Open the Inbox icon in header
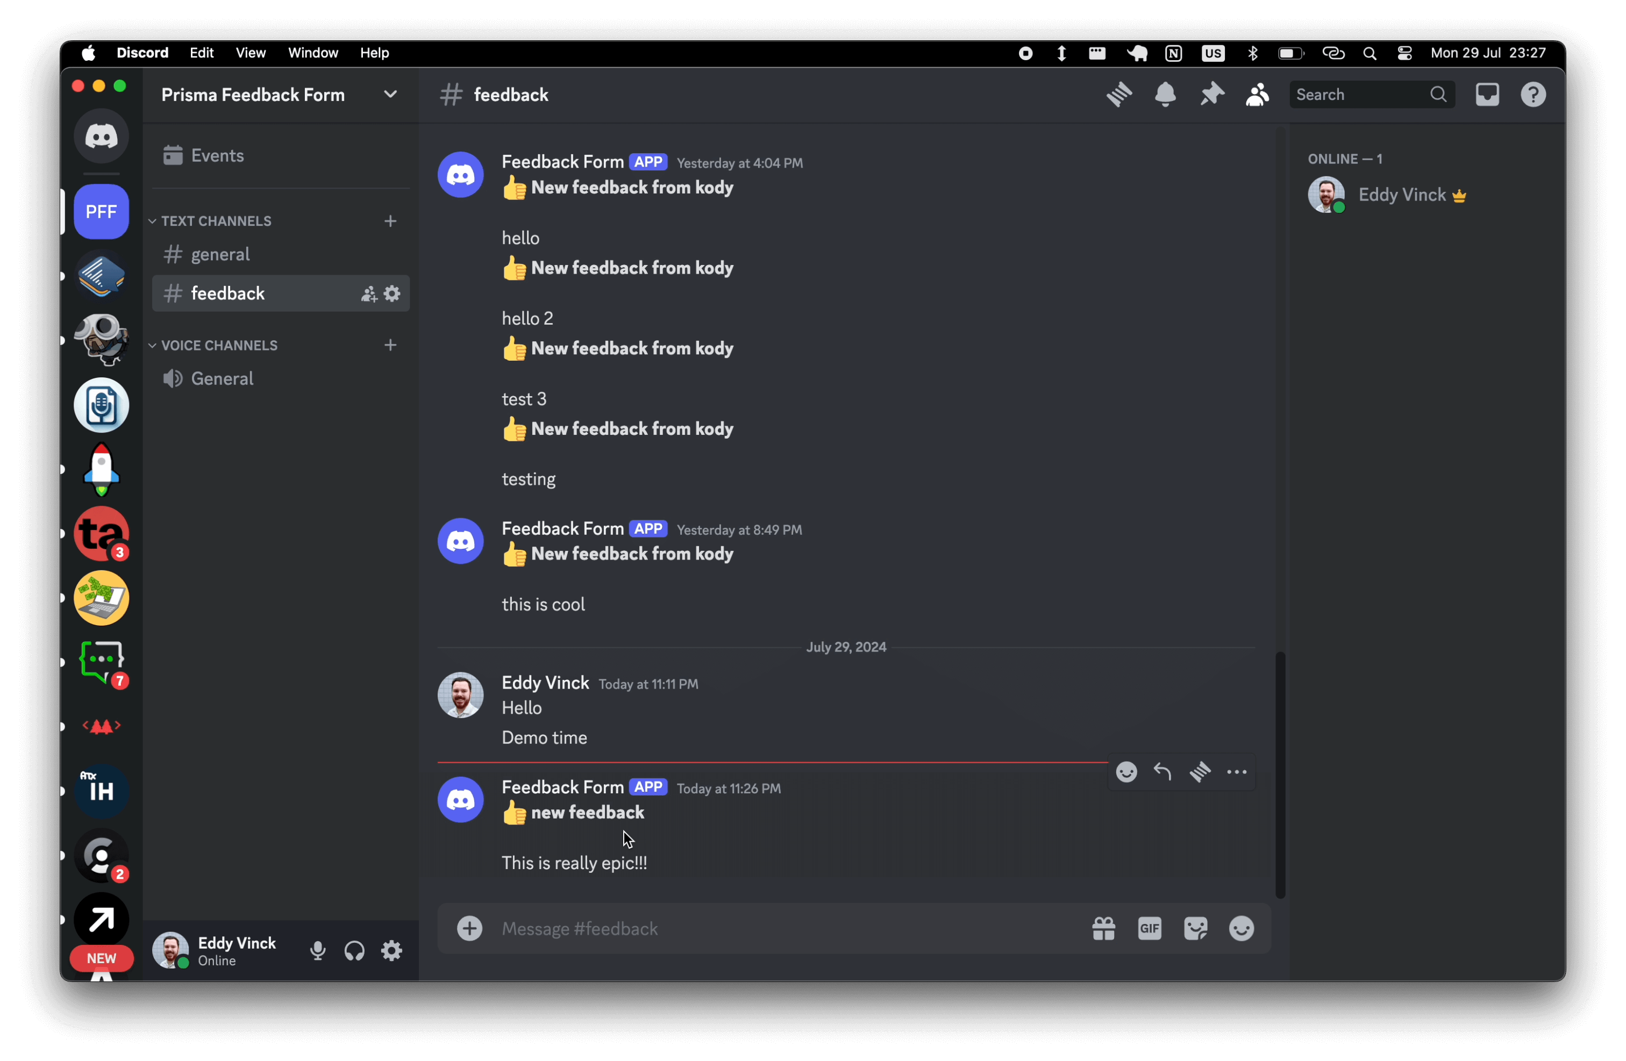The image size is (1626, 1061). [x=1487, y=94]
